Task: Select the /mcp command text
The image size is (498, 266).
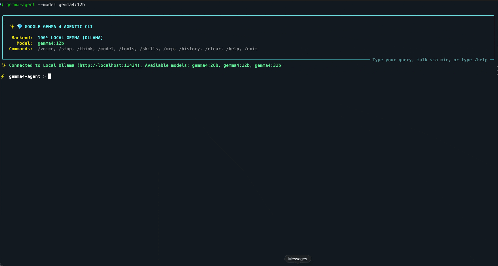Action: [169, 49]
